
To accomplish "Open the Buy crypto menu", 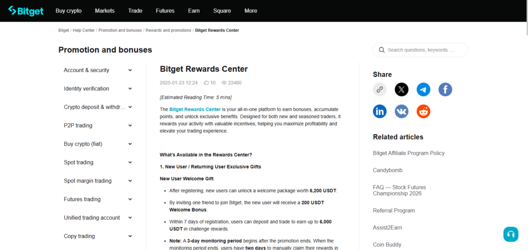I will tap(69, 11).
